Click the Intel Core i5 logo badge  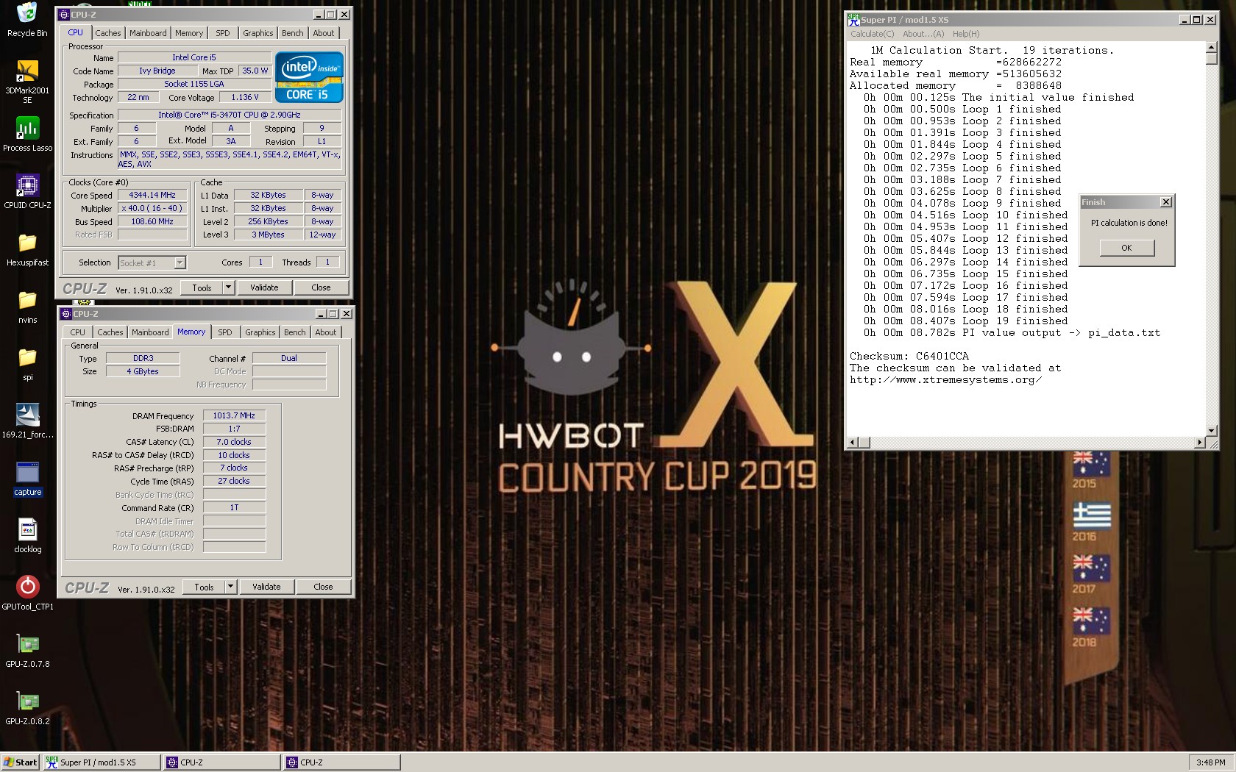[309, 76]
